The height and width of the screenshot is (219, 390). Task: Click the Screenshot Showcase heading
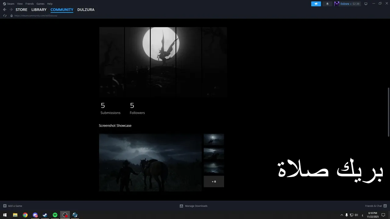point(115,126)
